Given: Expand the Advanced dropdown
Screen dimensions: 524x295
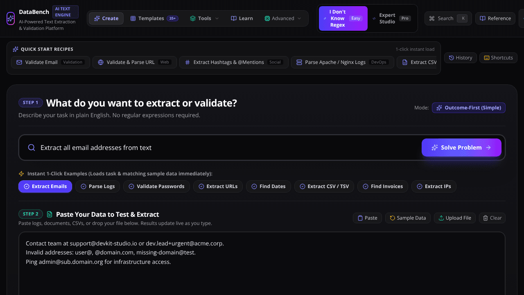Looking at the screenshot, I should pyautogui.click(x=283, y=18).
